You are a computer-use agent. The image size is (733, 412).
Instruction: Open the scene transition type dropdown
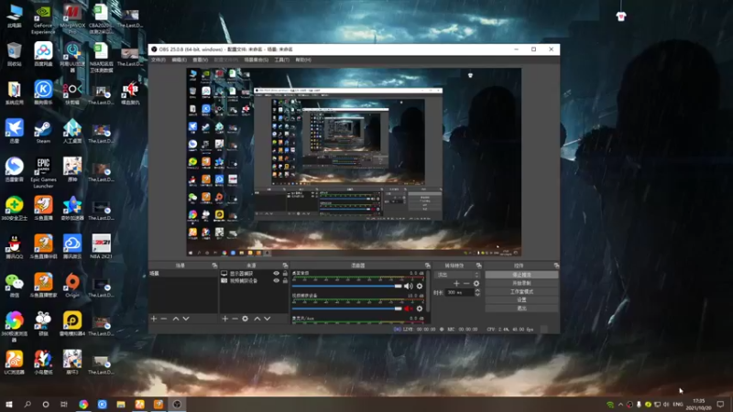457,275
